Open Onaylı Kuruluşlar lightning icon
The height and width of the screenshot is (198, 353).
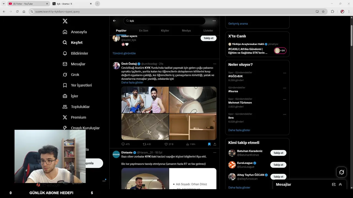tap(65, 128)
